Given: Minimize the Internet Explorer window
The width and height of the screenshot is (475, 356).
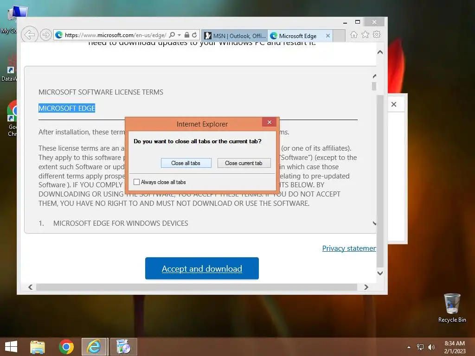Looking at the screenshot, I should click(x=345, y=22).
